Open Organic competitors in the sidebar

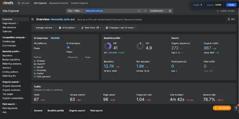pos(13,98)
